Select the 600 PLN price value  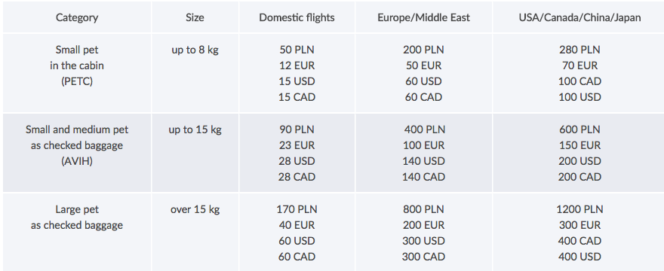coord(579,129)
